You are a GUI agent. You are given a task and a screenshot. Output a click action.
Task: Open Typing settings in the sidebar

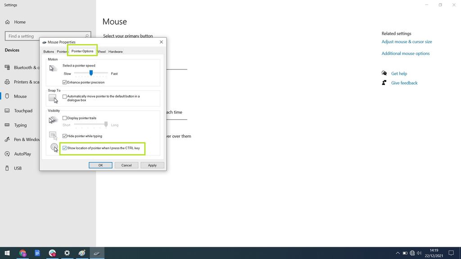coord(20,125)
